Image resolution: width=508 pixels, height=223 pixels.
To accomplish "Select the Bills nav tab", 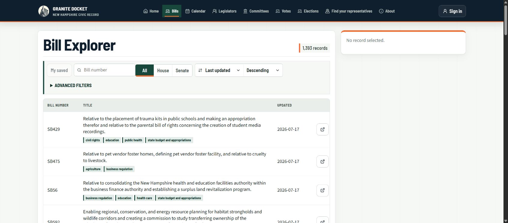I will (x=172, y=11).
